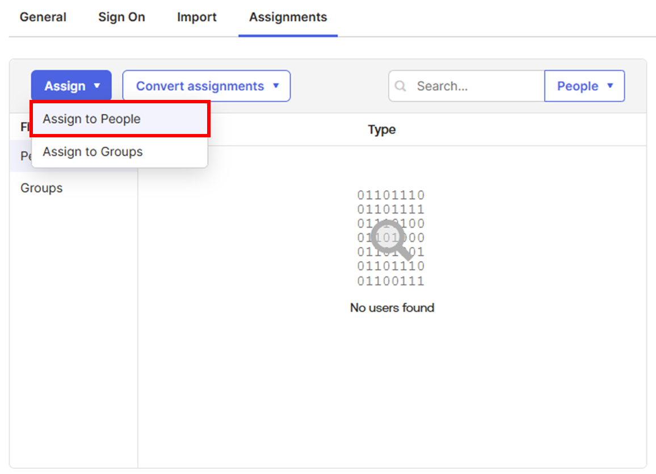The height and width of the screenshot is (474, 656).
Task: Open the General tab
Action: tap(43, 17)
